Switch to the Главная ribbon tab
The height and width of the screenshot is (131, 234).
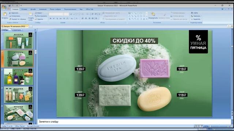pos(15,9)
